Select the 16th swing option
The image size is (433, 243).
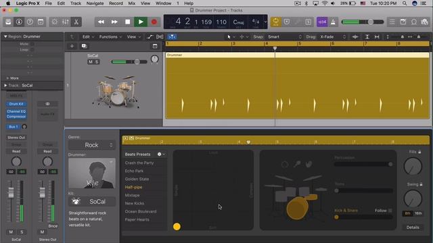(418, 213)
